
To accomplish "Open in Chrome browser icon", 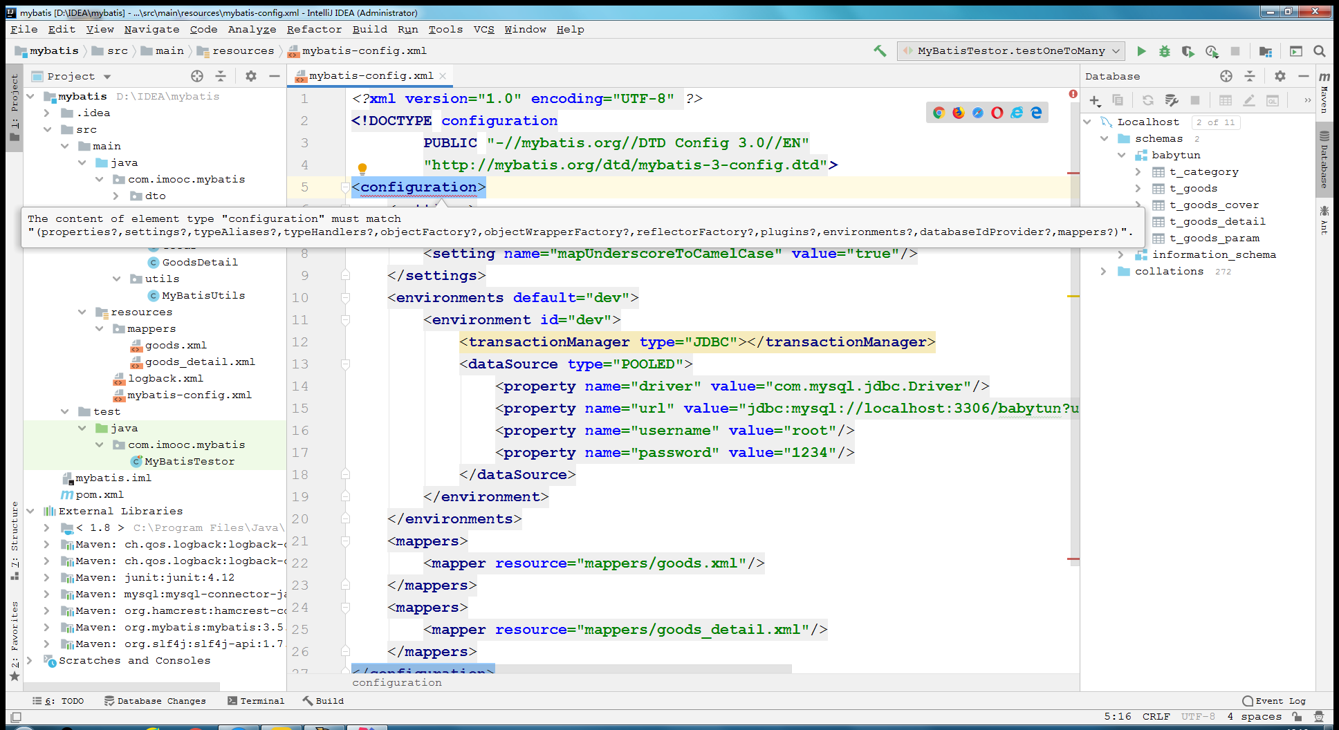I will pyautogui.click(x=939, y=113).
